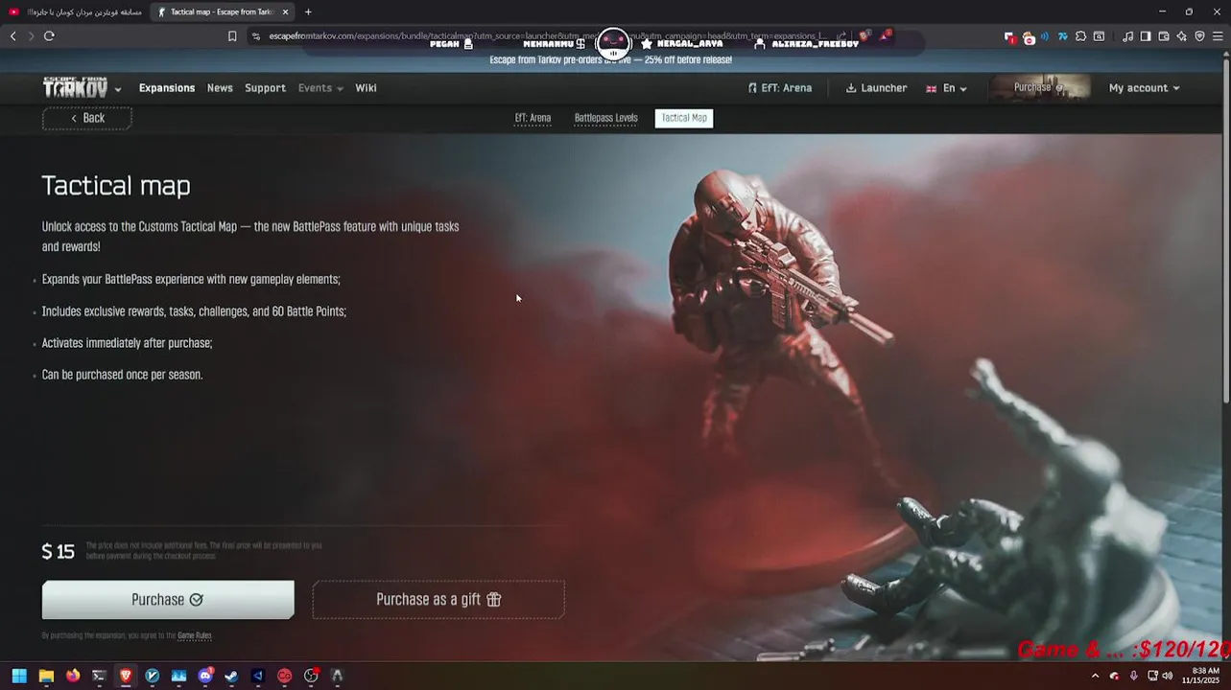1231x690 pixels.
Task: Launch Firefox from the taskbar
Action: point(73,676)
